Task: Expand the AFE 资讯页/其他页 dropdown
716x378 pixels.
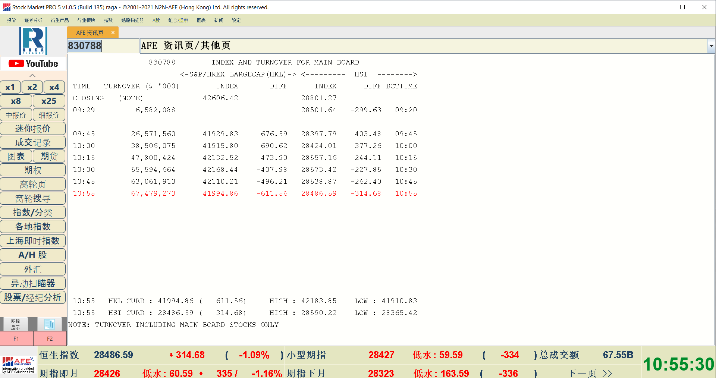Action: pos(711,46)
